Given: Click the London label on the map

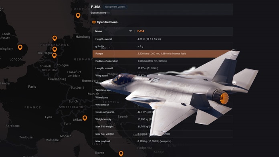Looking at the screenshot, I should tap(16, 59).
